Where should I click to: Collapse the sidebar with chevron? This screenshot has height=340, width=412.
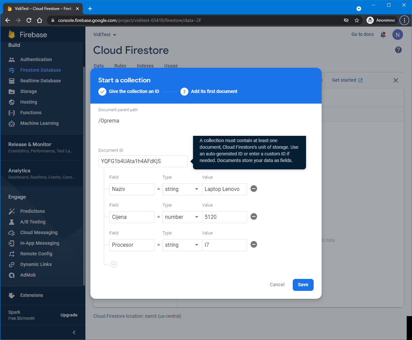point(74,332)
